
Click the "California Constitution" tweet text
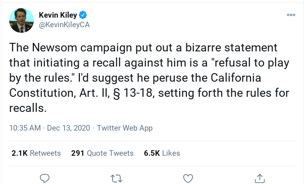tap(236, 78)
